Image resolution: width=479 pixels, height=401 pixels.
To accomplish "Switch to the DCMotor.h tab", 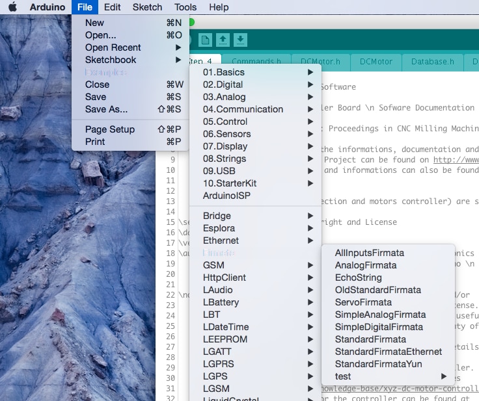I will [x=320, y=62].
